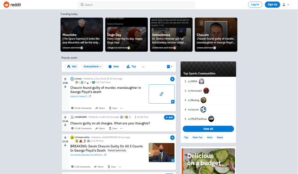This screenshot has width=298, height=174.
Task: Select the Near You category chip
Action: (x=197, y=137)
